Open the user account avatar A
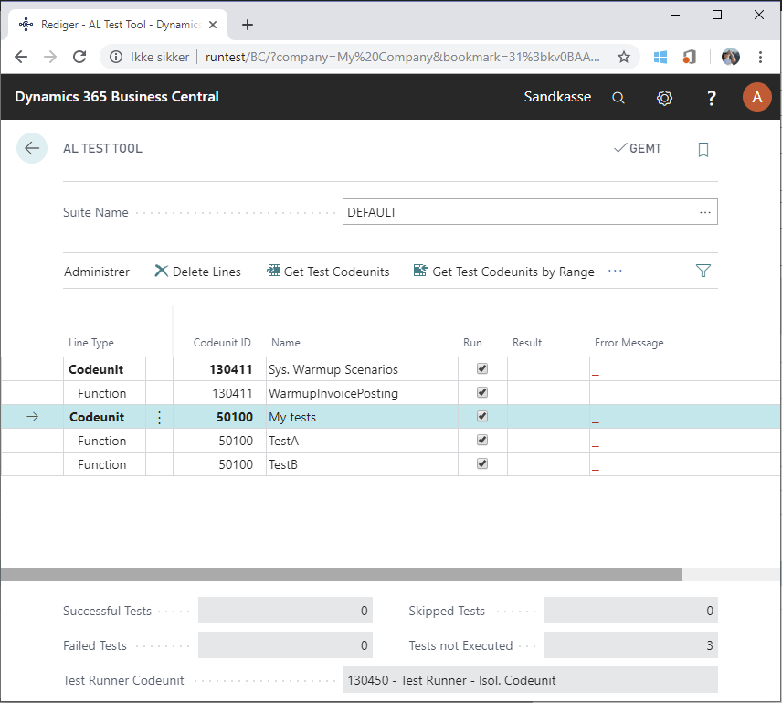 pyautogui.click(x=756, y=97)
